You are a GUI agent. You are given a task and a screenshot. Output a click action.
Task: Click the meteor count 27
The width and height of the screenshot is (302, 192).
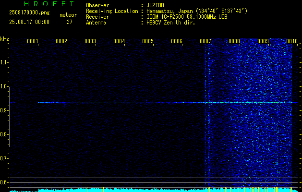click(70, 22)
